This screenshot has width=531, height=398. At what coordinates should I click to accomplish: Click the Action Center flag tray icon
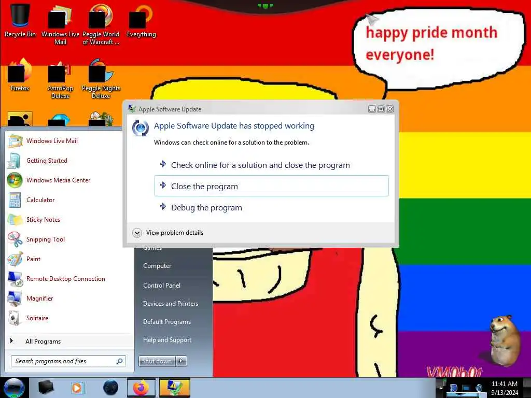[x=453, y=388]
